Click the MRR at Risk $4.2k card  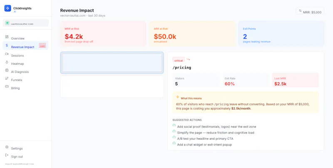pos(103,34)
